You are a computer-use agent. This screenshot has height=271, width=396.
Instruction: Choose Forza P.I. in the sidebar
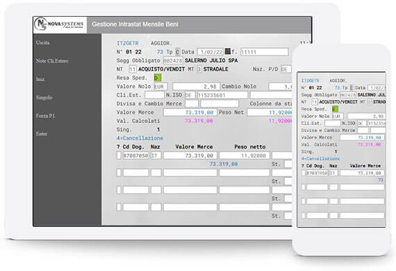tap(45, 116)
